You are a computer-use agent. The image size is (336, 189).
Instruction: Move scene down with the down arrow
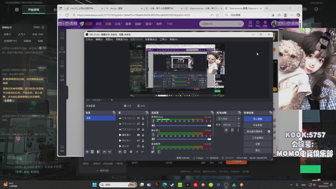click(x=110, y=152)
